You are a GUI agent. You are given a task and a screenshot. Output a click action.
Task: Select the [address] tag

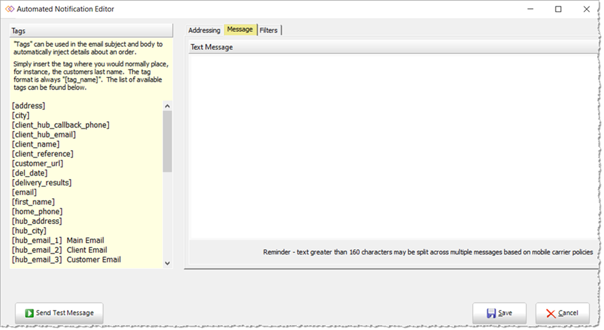point(28,106)
